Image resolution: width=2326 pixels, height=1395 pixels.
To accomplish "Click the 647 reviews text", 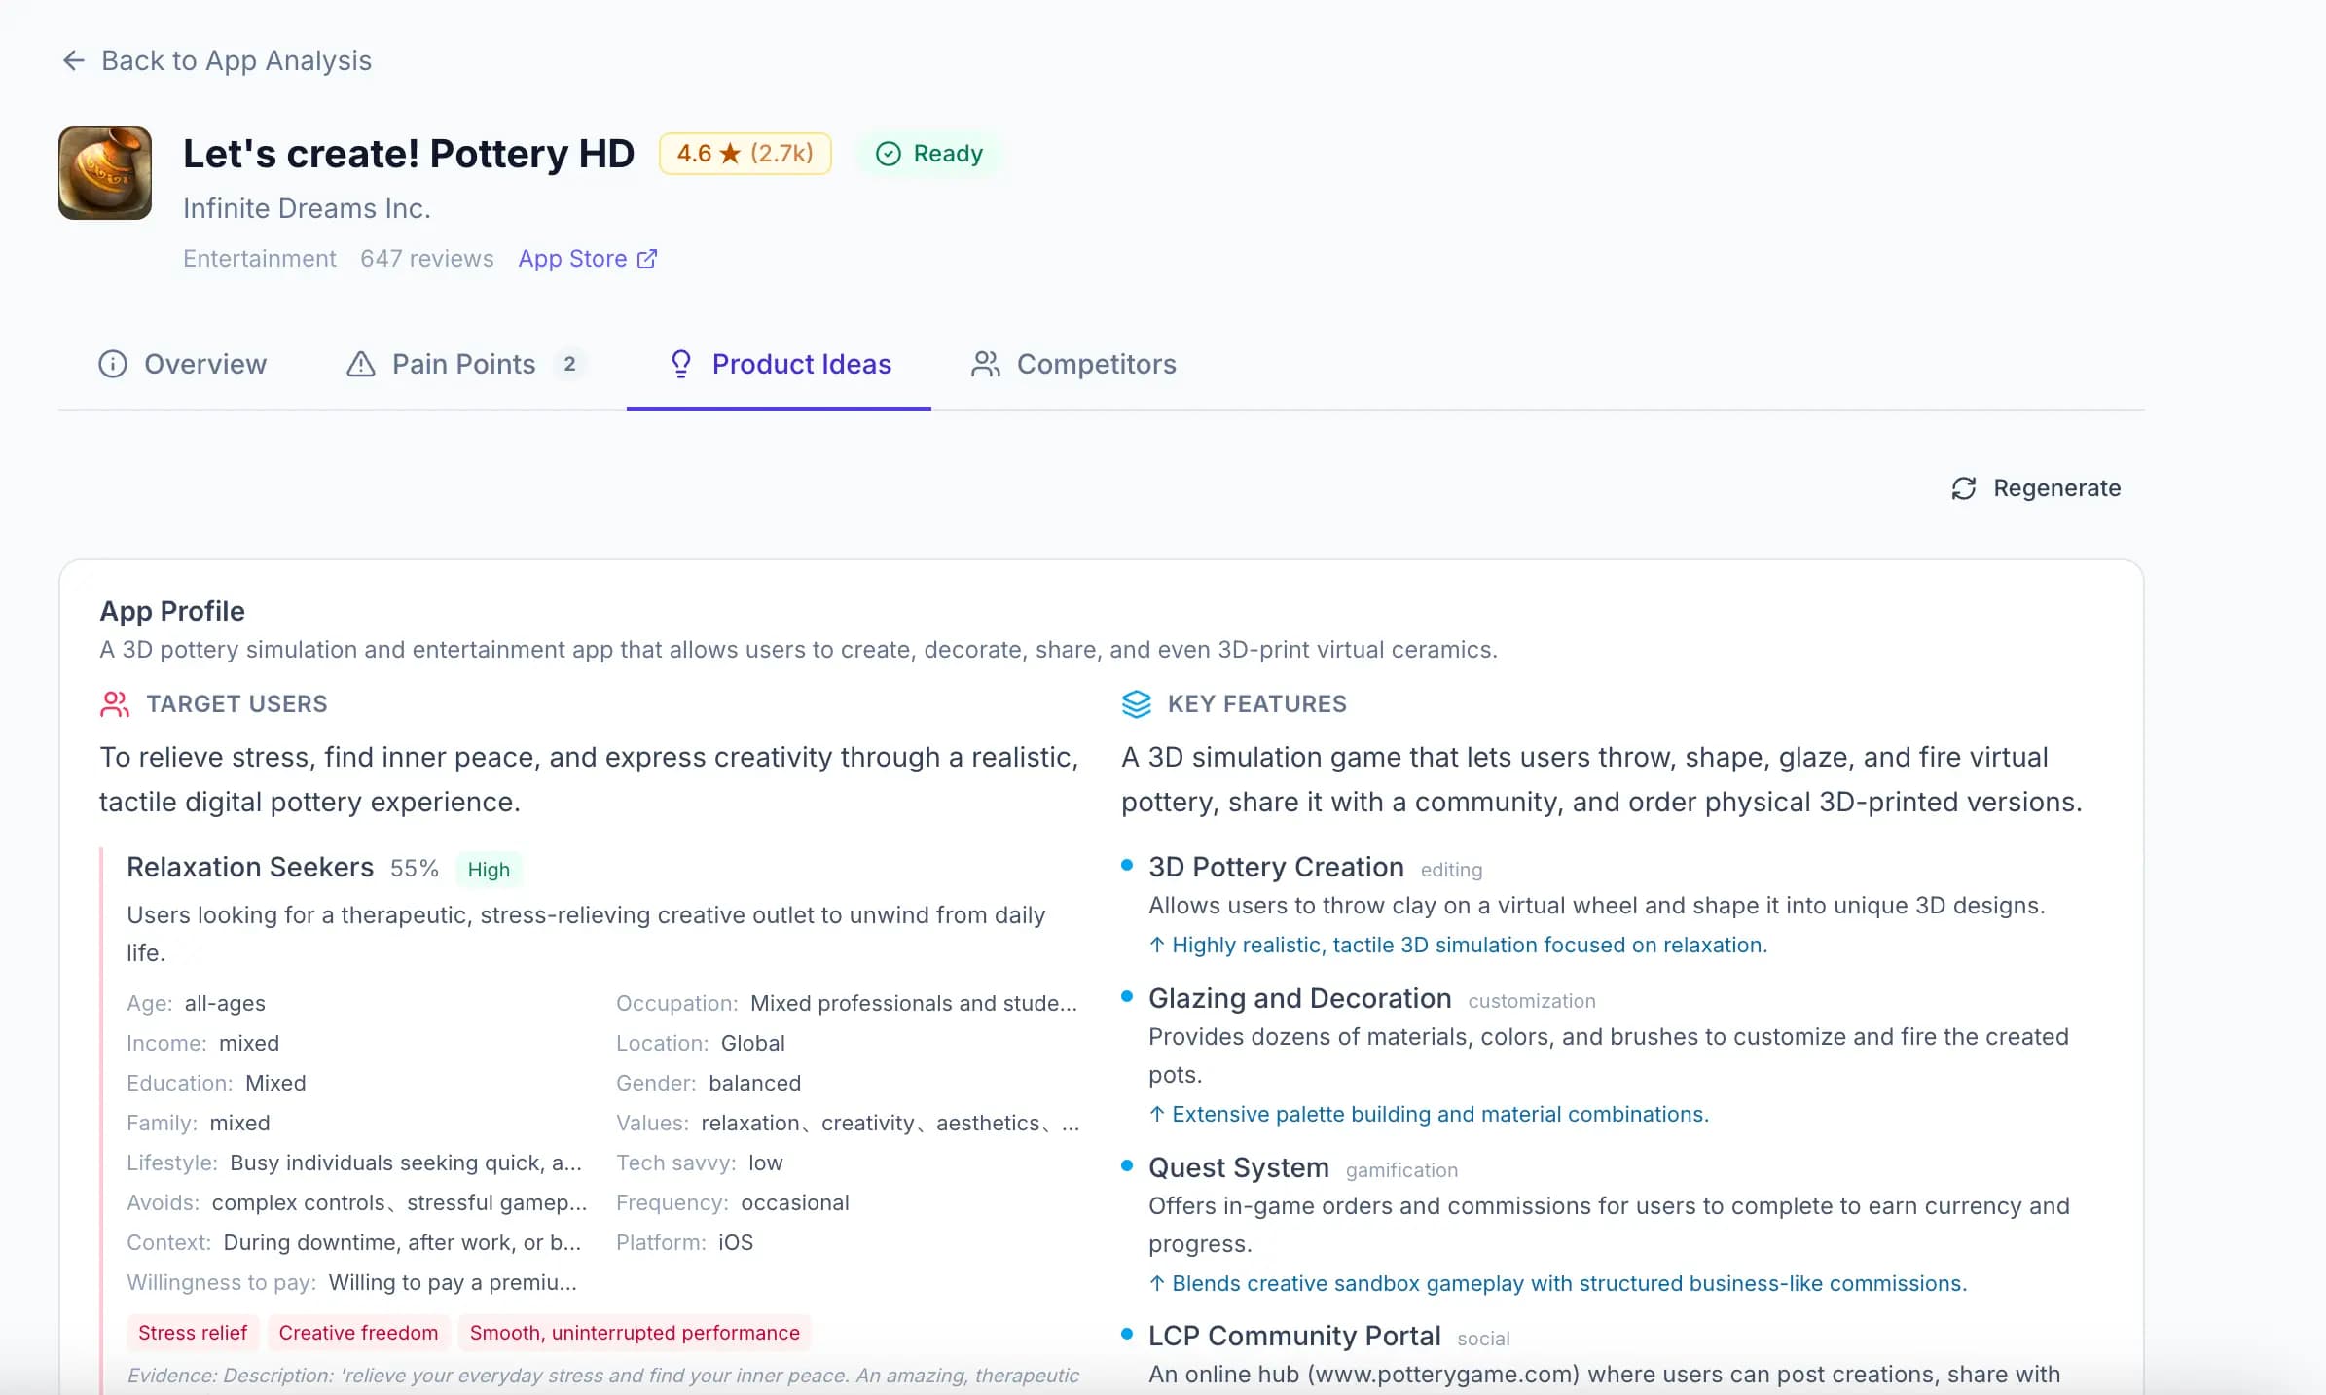I will [426, 259].
